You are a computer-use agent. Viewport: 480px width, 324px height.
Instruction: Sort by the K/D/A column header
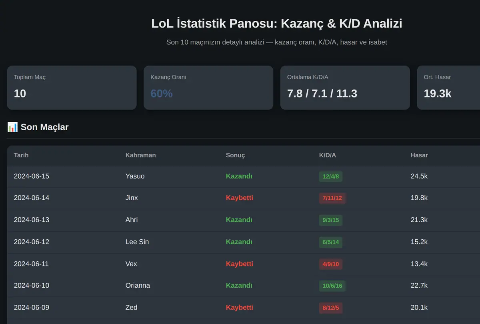(x=328, y=155)
